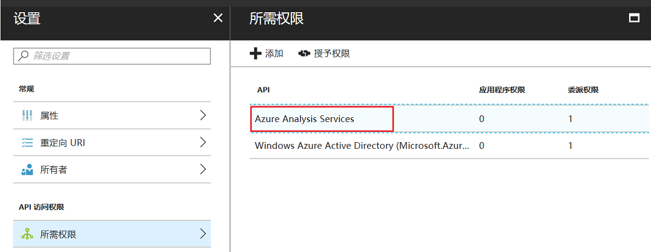
Task: Select Windows Azure Active Directory row
Action: (x=362, y=146)
